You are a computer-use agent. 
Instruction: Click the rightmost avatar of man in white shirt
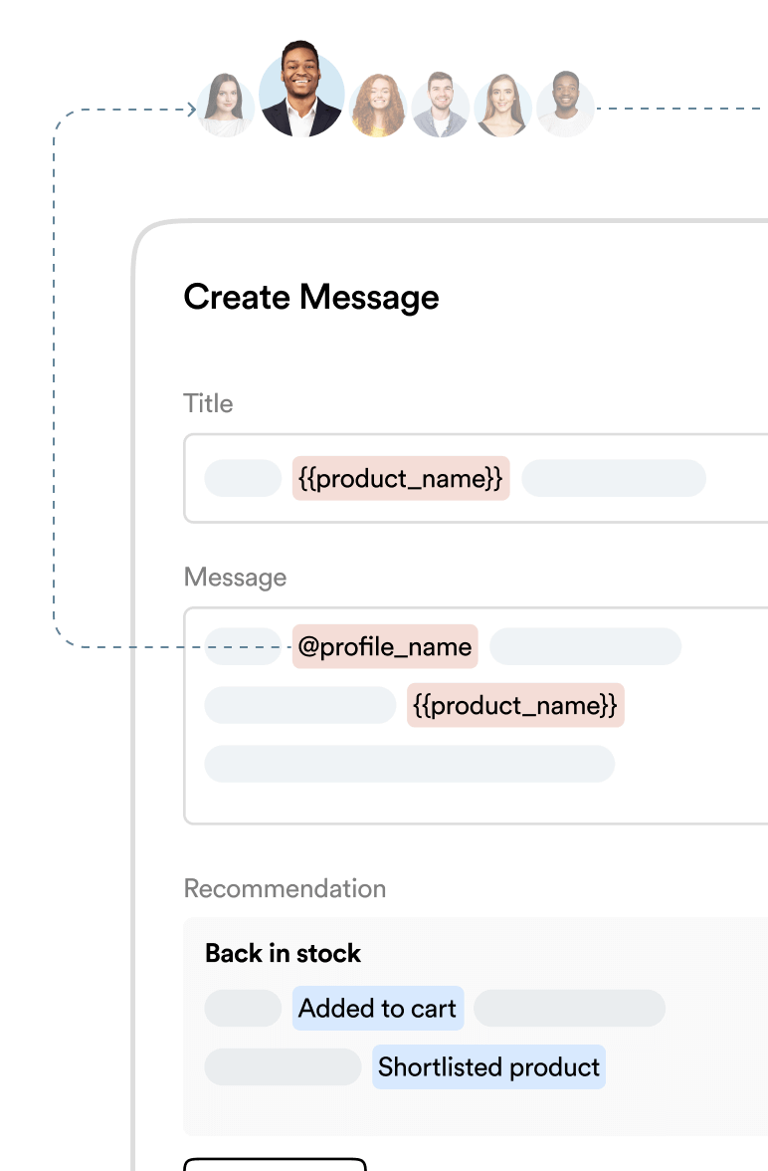(x=565, y=104)
